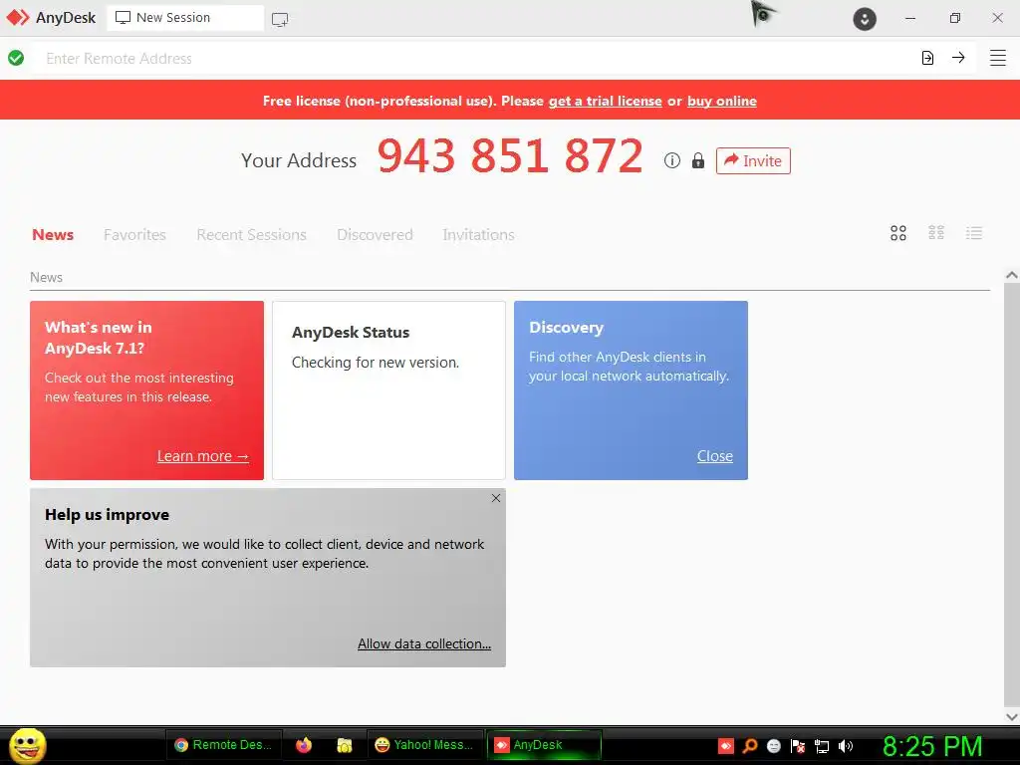
Task: Open file explorer folder in taskbar
Action: click(x=344, y=745)
